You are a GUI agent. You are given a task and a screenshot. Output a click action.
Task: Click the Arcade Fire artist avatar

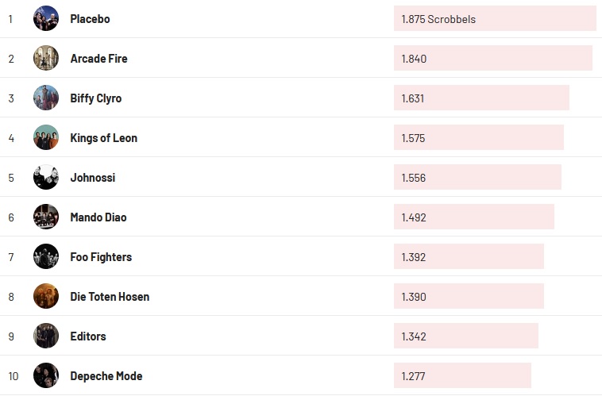[x=46, y=58]
